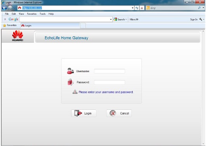The image size is (206, 146).
Task: Click the Google toolbar Search button
Action: pos(119,19)
